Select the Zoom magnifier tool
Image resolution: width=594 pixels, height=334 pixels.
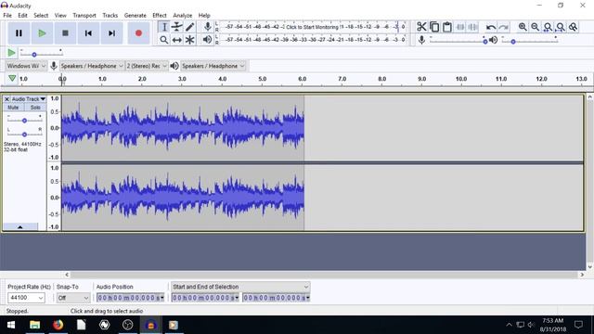pos(164,40)
